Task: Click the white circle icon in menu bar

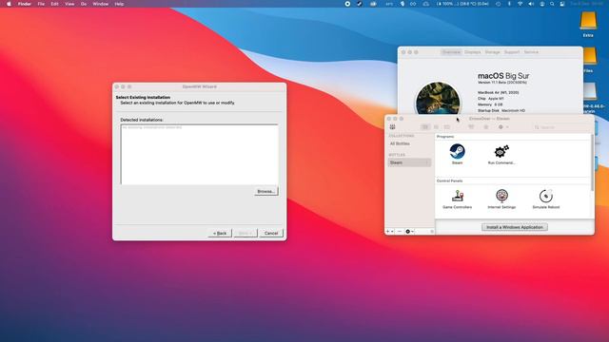Action: pos(347,4)
